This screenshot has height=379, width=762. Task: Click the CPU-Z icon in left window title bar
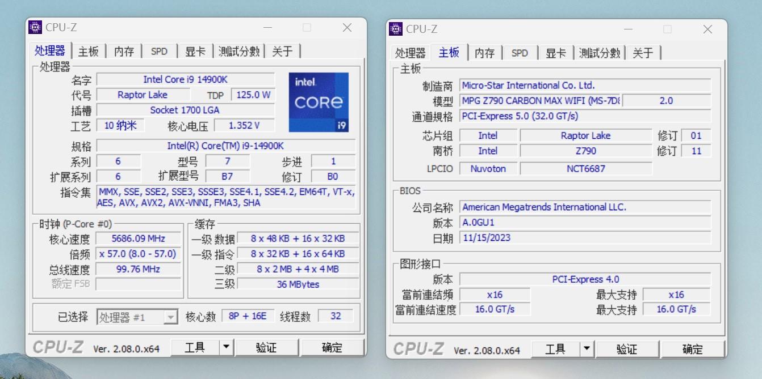pos(35,27)
